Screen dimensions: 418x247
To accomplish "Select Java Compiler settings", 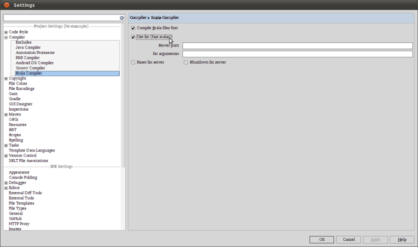I will pos(28,48).
